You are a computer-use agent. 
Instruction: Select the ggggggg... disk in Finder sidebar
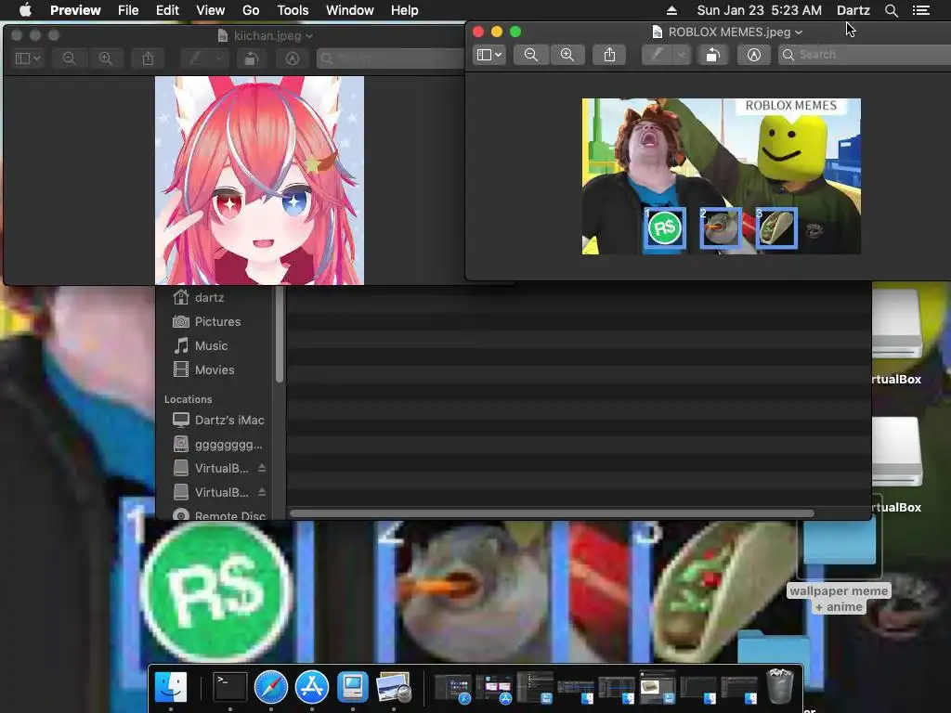[228, 445]
